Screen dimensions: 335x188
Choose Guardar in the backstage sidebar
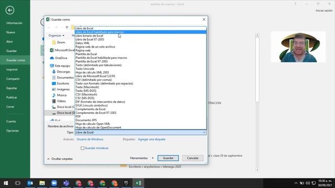[x=12, y=51]
